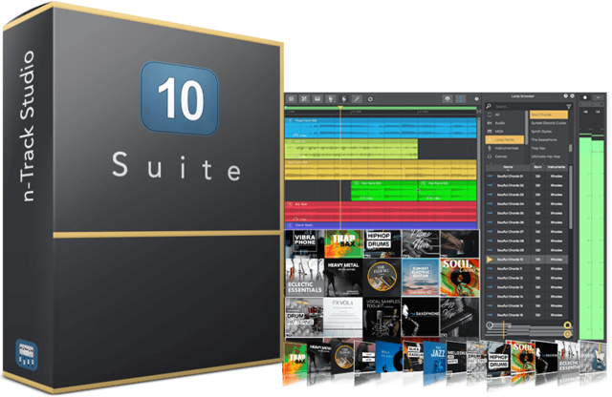Open the Sunset Electric Guitar pack thumbnail
612x397 pixels.
click(420, 277)
